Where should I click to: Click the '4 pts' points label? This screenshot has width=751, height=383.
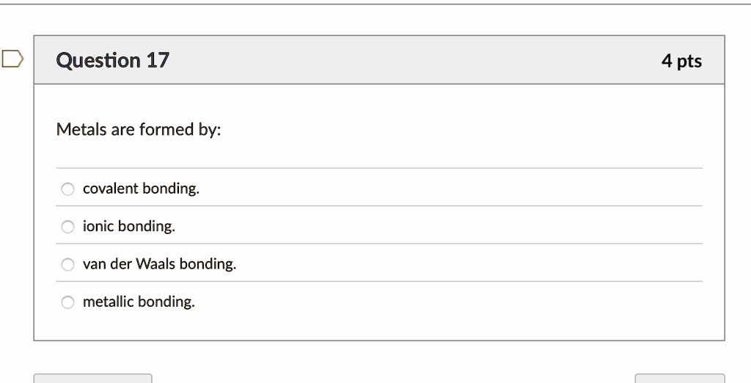click(681, 61)
